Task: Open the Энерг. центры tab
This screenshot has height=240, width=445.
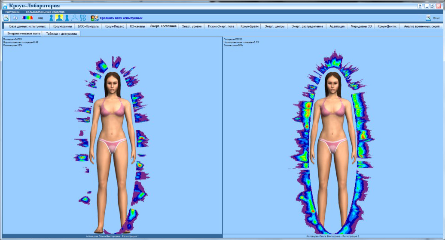Action: click(x=274, y=26)
